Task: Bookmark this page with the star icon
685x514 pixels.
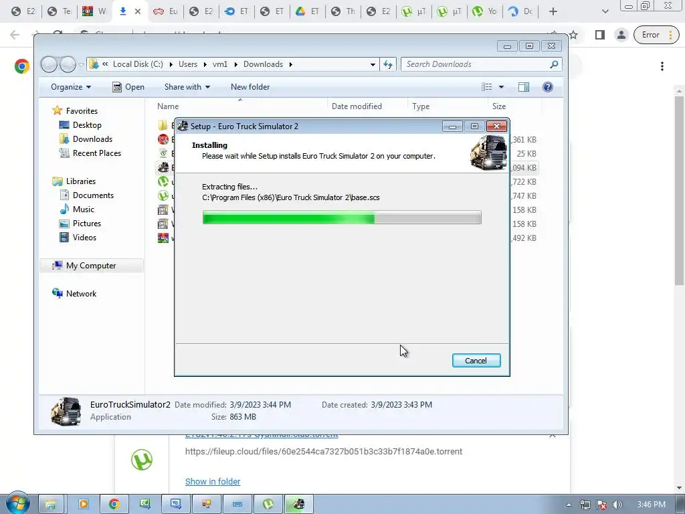Action: pyautogui.click(x=573, y=35)
